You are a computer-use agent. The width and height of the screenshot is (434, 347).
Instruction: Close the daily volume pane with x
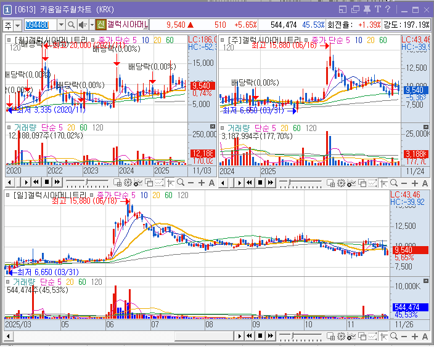pyautogui.click(x=426, y=281)
